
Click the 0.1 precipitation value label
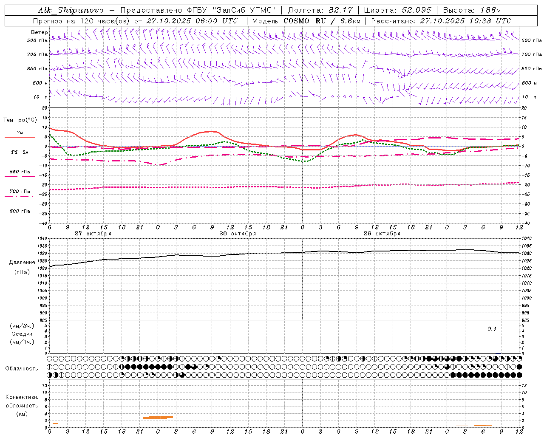(x=492, y=329)
